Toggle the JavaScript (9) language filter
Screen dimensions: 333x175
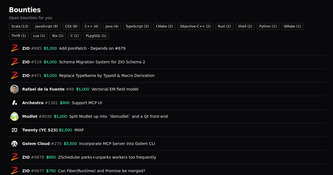coord(47,26)
